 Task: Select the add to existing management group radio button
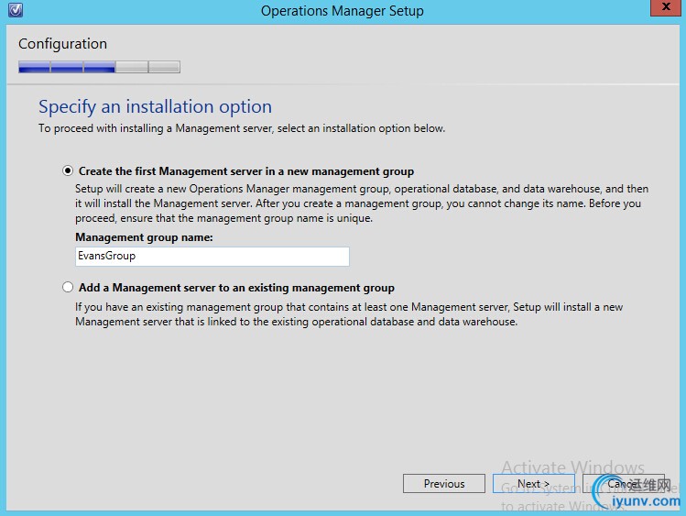tap(67, 288)
